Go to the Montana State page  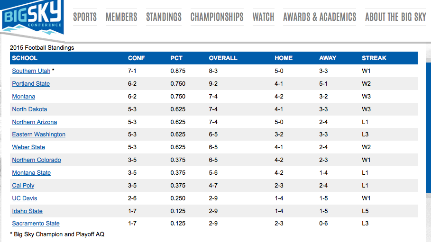[x=31, y=173]
